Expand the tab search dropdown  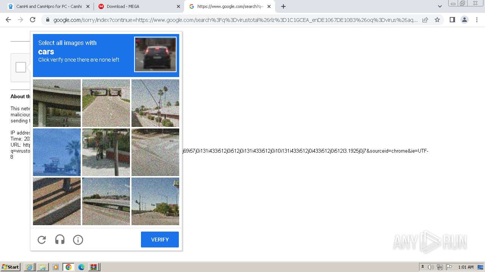[x=440, y=6]
